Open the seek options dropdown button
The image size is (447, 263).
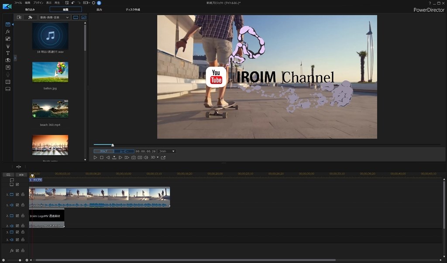[x=114, y=157]
